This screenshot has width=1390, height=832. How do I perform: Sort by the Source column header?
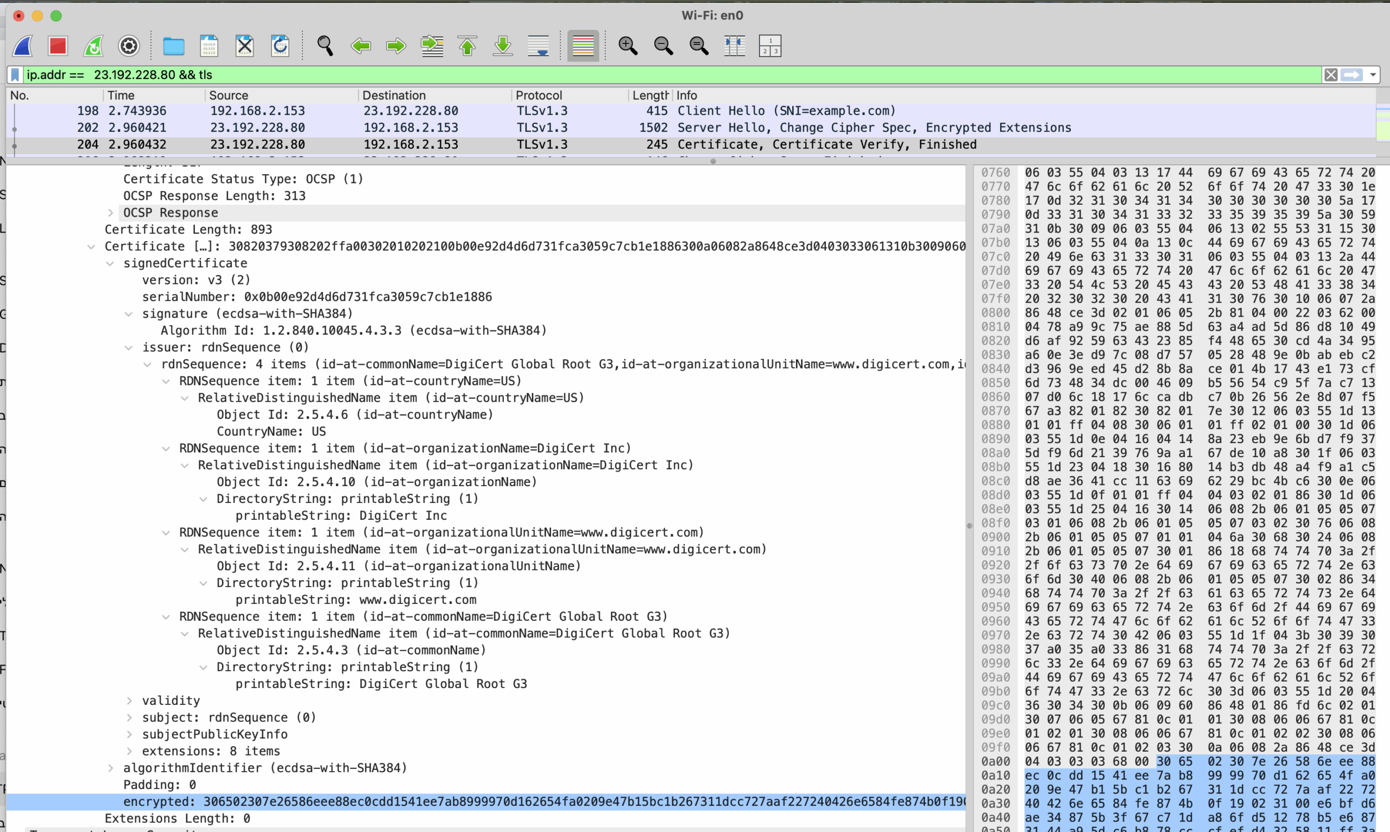pyautogui.click(x=282, y=95)
